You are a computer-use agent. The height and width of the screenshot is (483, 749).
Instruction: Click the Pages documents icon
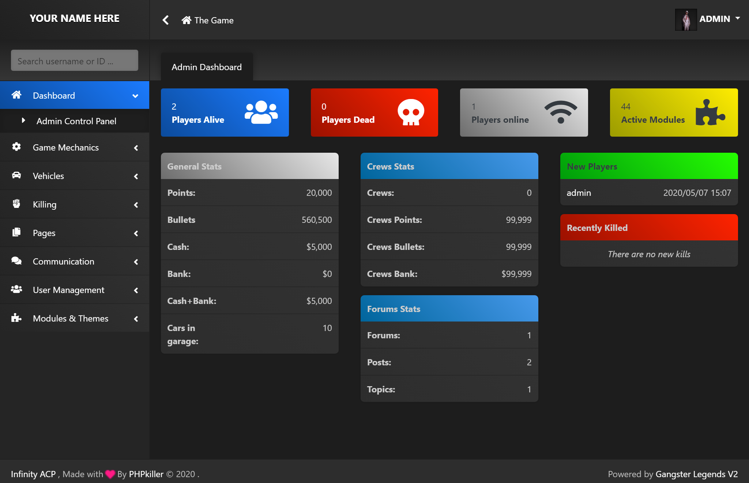[16, 232]
